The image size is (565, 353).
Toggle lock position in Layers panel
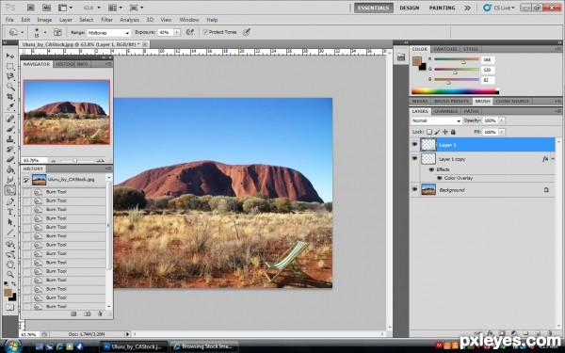pos(445,132)
